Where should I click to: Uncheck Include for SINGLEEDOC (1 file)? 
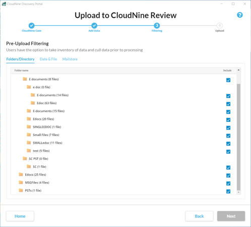[228, 128]
